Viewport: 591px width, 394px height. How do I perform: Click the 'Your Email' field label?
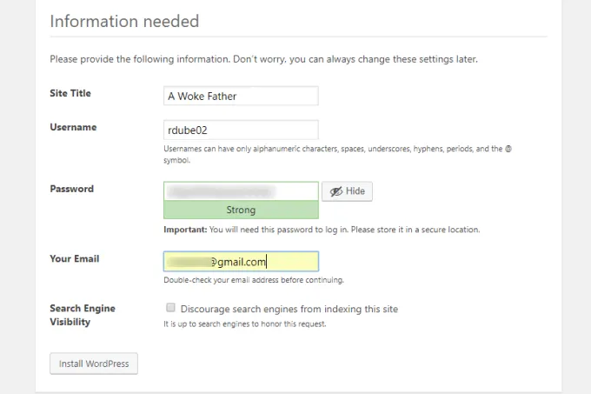point(74,258)
